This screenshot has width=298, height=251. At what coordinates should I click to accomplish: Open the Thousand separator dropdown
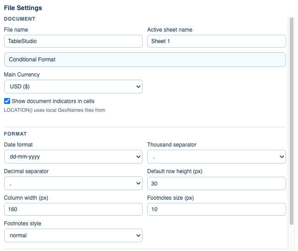(216, 157)
